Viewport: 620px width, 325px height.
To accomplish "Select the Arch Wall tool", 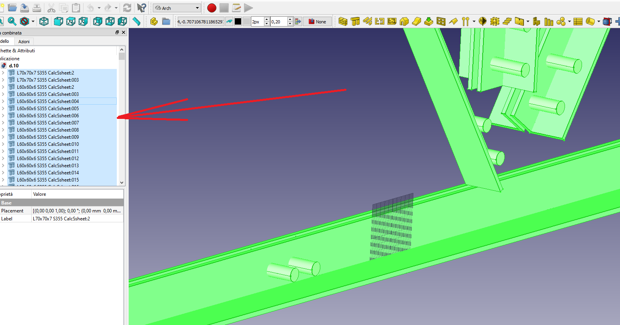I will click(x=343, y=21).
